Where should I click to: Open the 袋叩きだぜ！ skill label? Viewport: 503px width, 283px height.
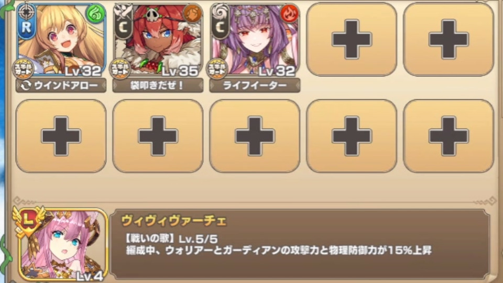pos(158,85)
